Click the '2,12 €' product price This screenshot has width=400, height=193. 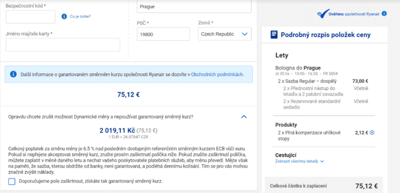(x=361, y=132)
